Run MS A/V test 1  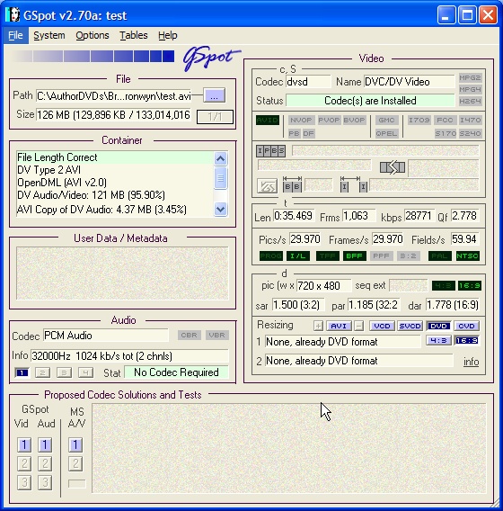tap(75, 444)
